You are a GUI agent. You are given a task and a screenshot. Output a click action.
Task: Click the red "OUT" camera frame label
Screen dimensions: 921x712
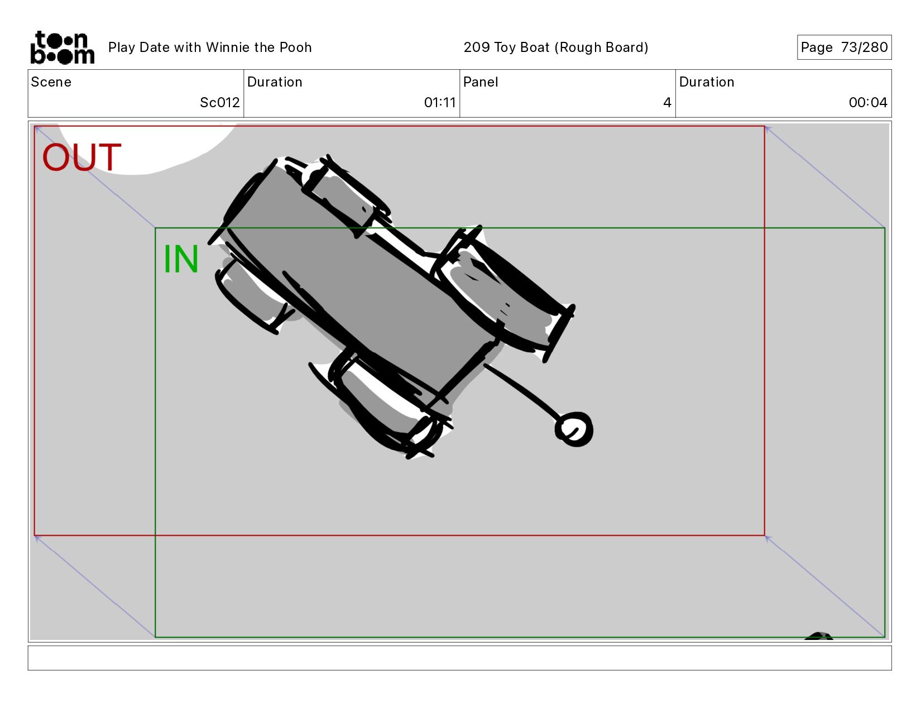click(81, 157)
